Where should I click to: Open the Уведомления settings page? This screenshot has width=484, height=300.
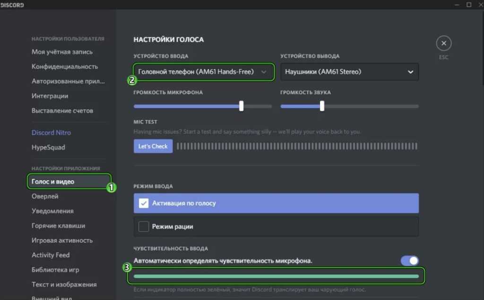coord(52,211)
